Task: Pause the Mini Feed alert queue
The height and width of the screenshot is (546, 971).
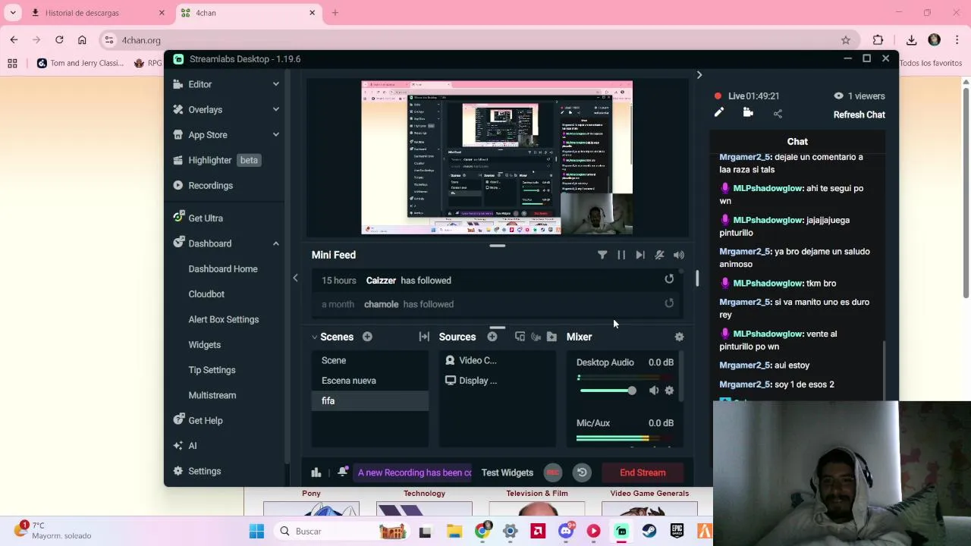Action: 621,255
